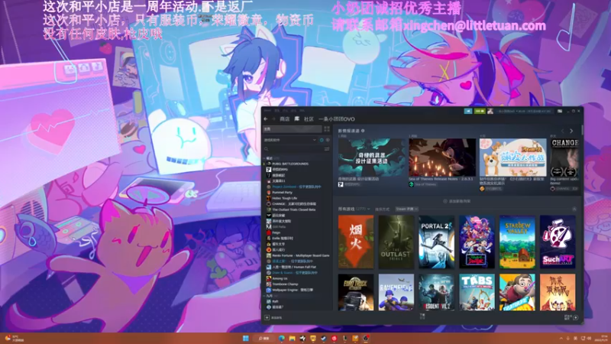This screenshot has height=344, width=611.
Task: Open the account name dropdown in title bar
Action: [523, 111]
